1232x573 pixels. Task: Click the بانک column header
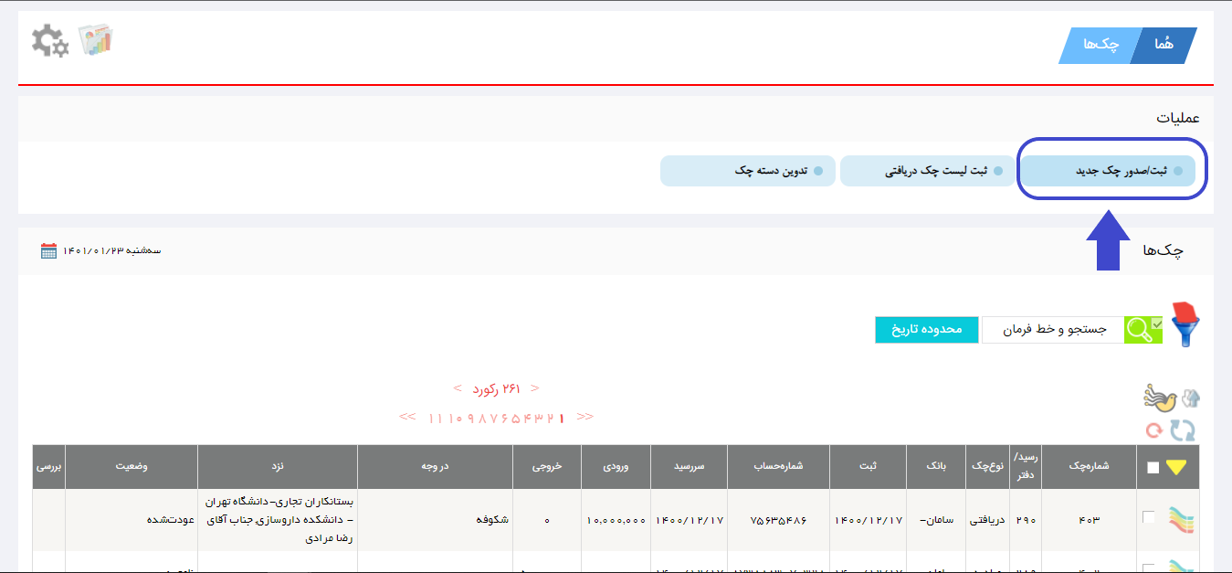coord(935,466)
